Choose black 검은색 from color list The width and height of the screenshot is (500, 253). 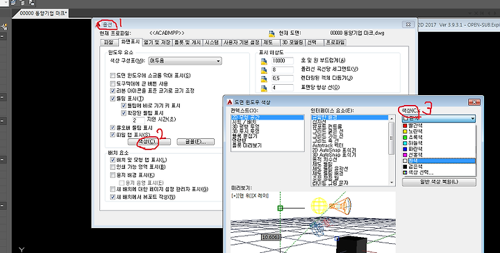(x=439, y=167)
